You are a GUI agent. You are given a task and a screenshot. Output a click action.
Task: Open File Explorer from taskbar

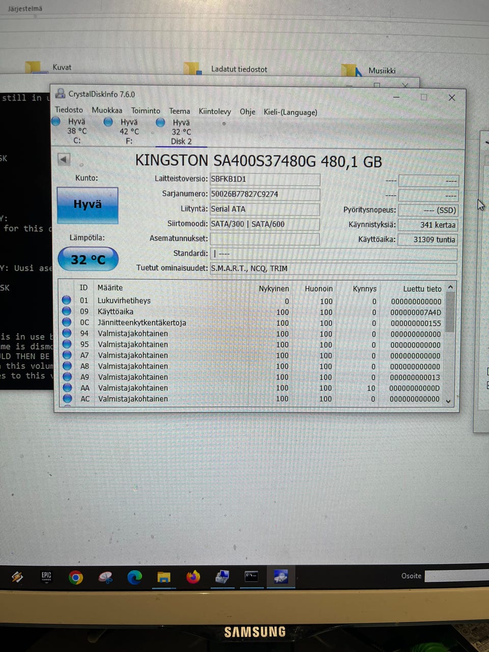click(164, 577)
